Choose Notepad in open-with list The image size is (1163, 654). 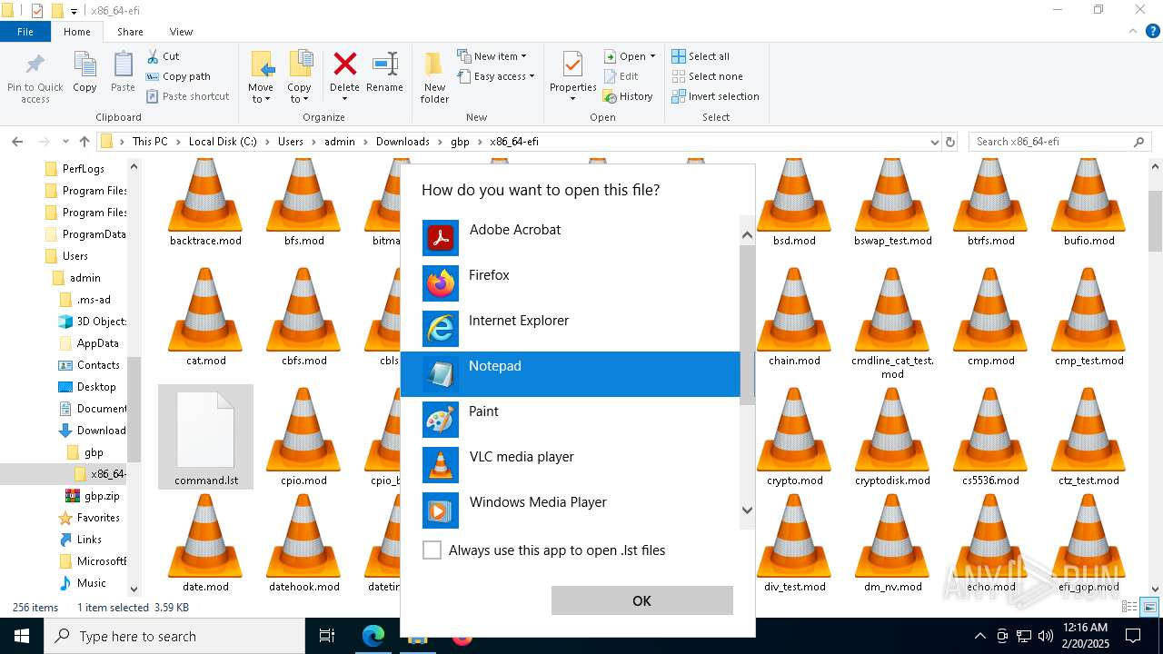click(x=570, y=374)
